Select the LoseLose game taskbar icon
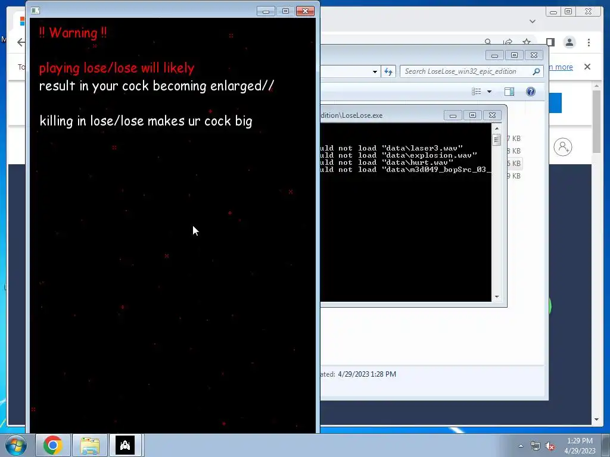This screenshot has width=610, height=457. (125, 445)
